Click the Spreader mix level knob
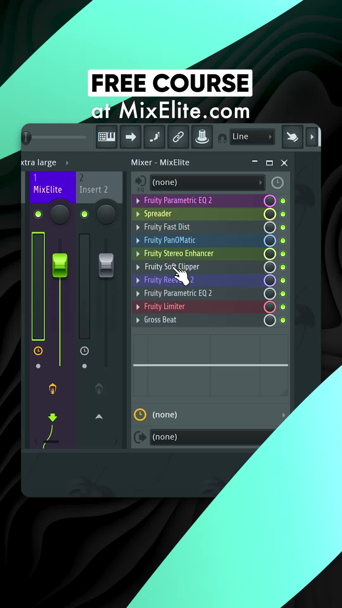 coord(270,214)
